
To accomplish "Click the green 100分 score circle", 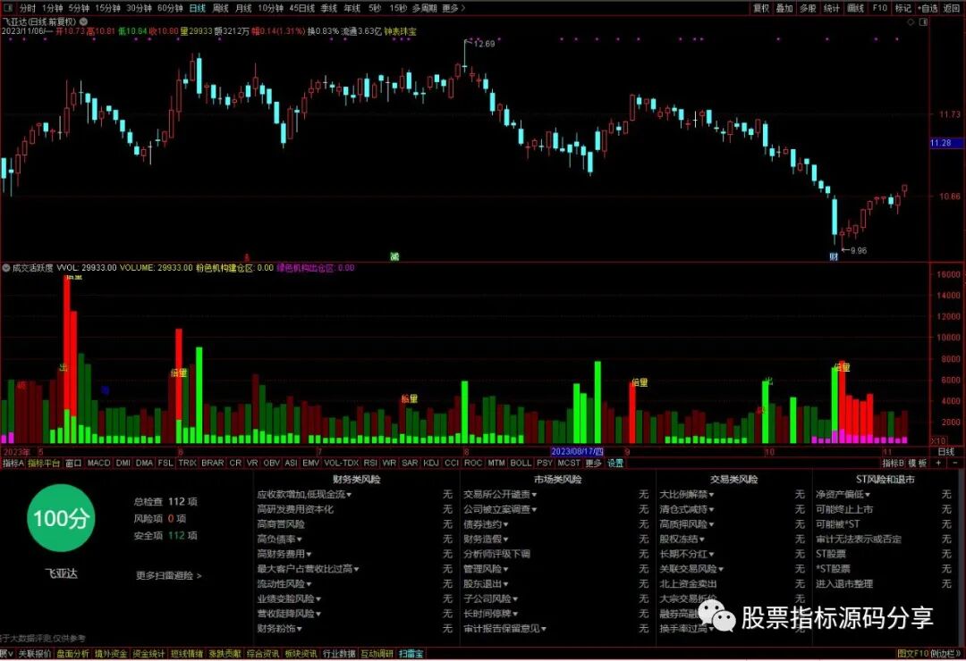I will (61, 518).
